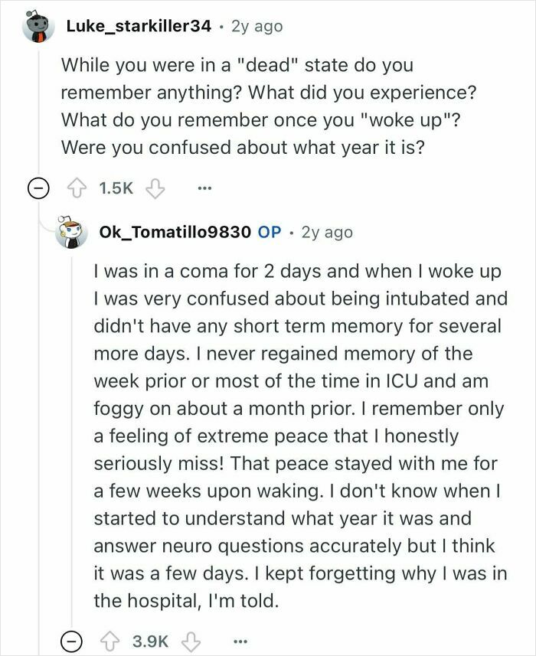536x656 pixels.
Task: Click the 2y ago timestamp on the OP reply
Action: pos(328,233)
